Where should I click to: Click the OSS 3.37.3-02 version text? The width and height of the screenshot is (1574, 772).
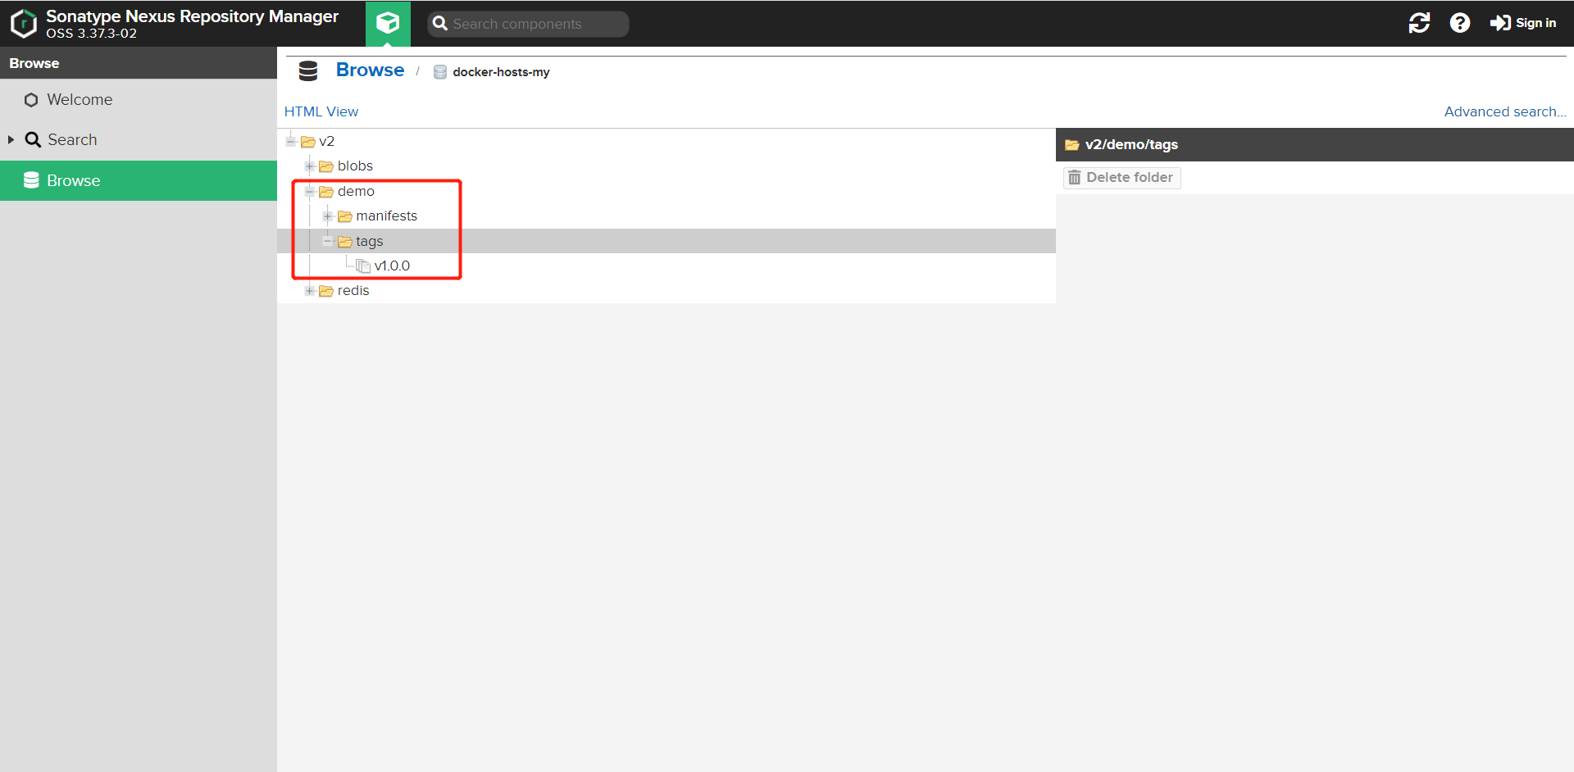(x=92, y=34)
